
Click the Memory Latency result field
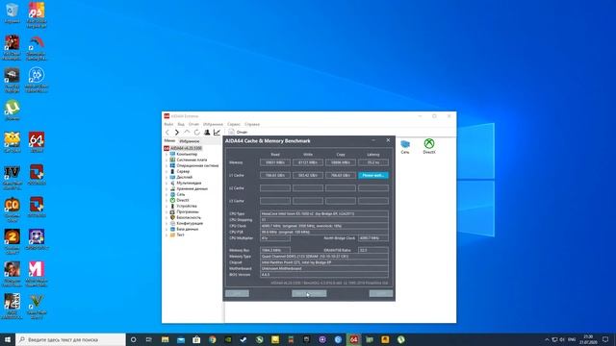click(x=372, y=162)
